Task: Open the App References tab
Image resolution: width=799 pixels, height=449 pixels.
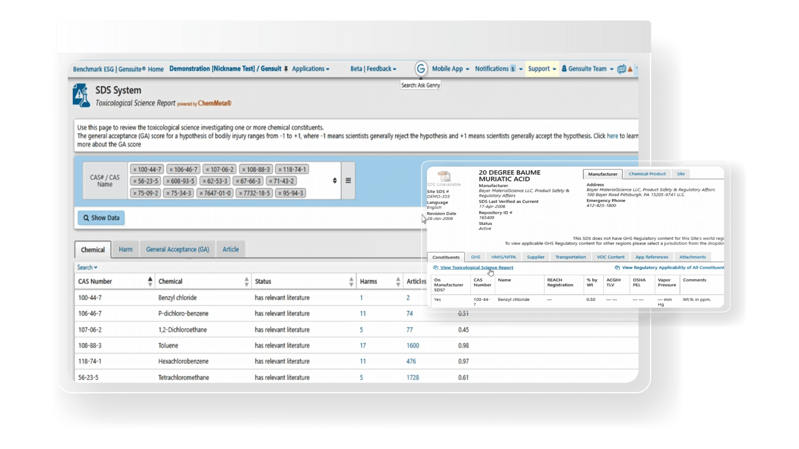Action: point(652,257)
